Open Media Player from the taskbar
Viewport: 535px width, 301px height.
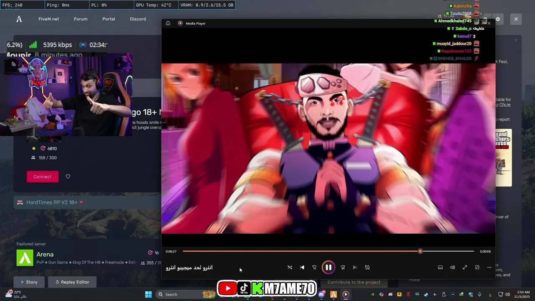point(346,294)
